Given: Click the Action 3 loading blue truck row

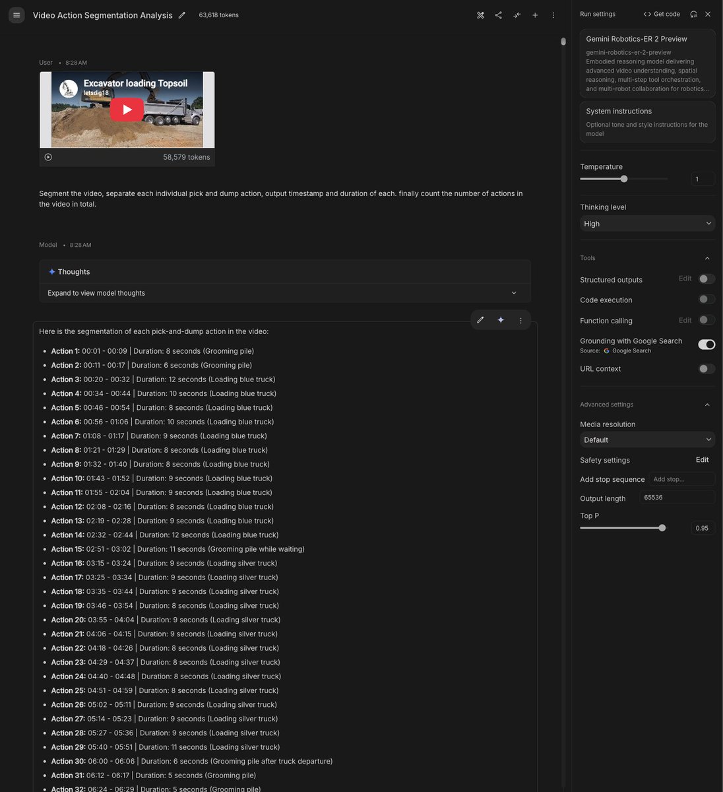Looking at the screenshot, I should point(164,379).
